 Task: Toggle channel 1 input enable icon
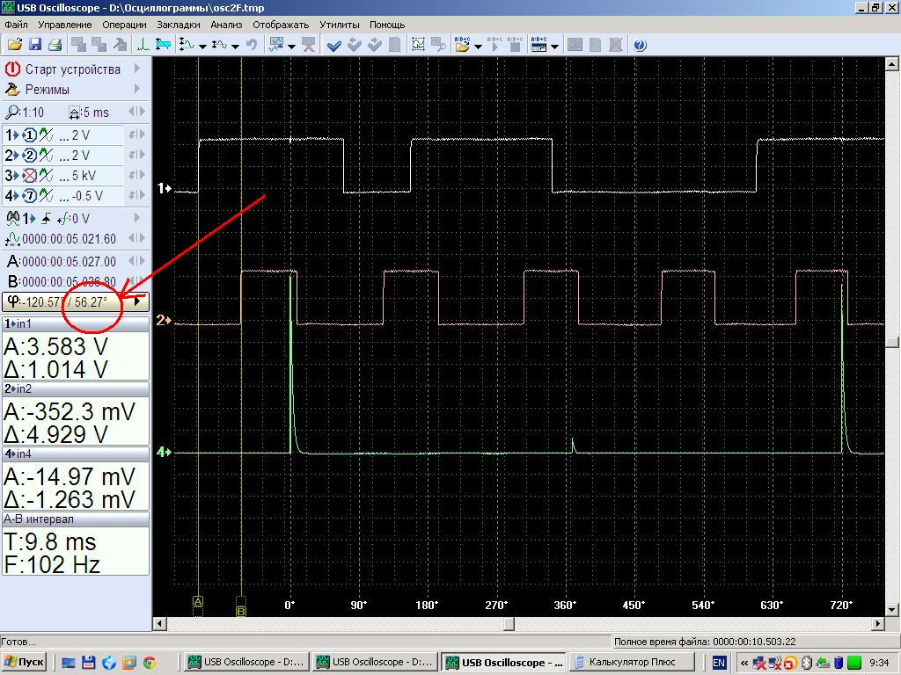tap(29, 135)
